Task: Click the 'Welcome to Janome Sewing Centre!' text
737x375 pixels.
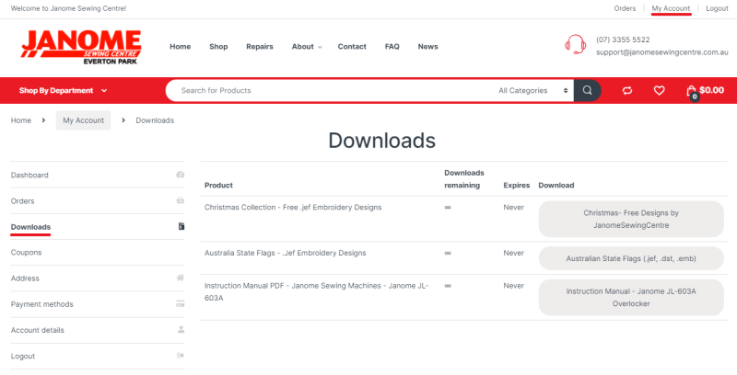Action: coord(68,8)
